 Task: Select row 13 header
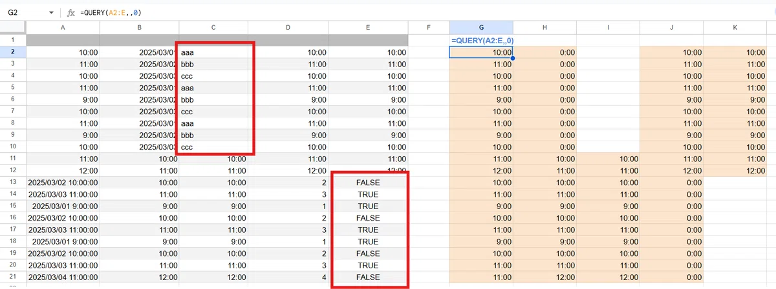(13, 183)
